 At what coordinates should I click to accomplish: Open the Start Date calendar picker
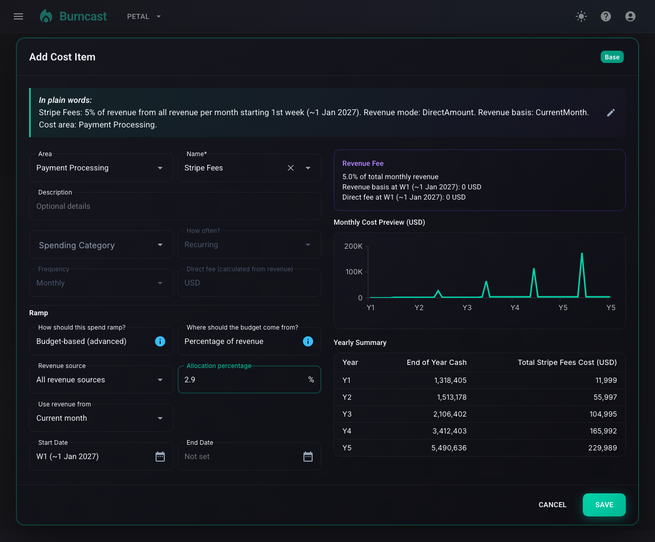click(x=160, y=457)
